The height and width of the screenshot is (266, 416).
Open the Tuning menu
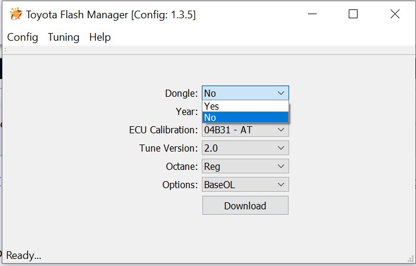(63, 37)
